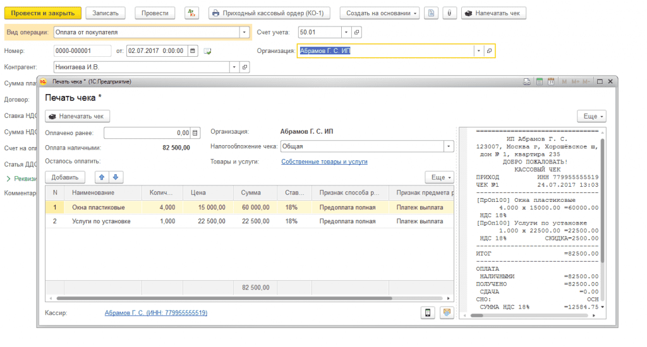Open the Собственные товары и услуги link

point(324,162)
